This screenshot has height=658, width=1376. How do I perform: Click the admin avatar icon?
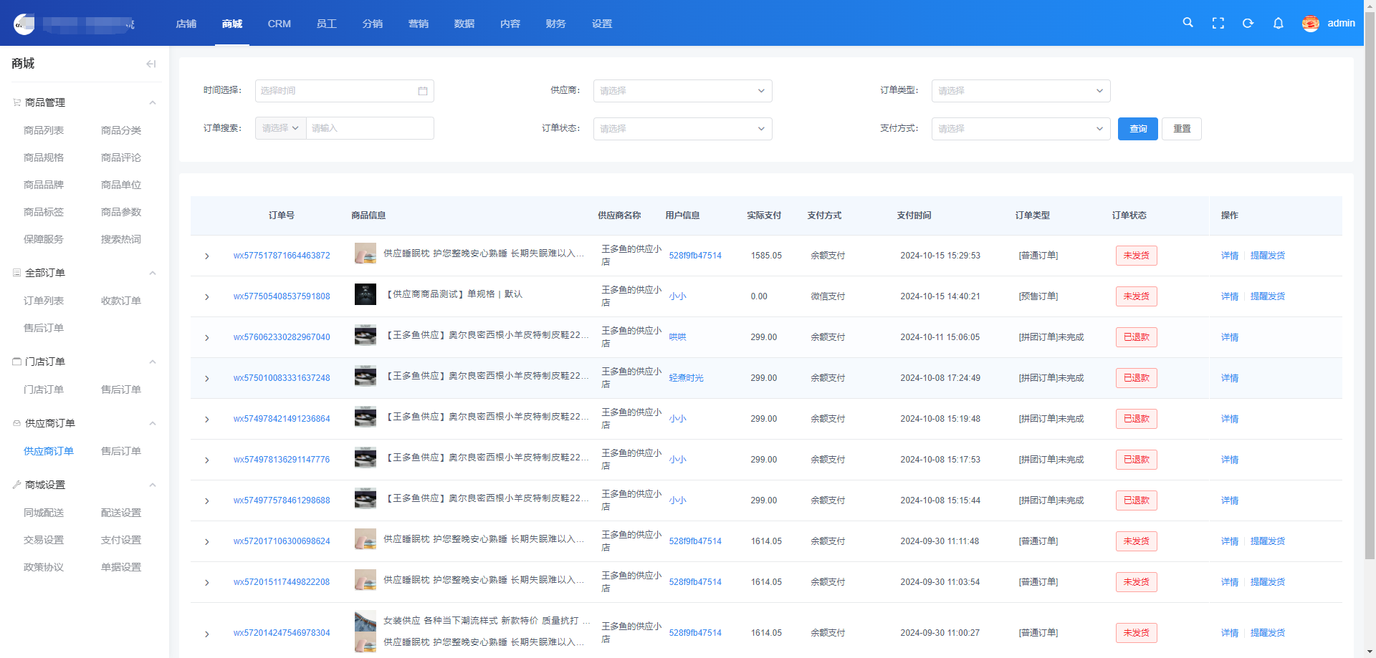pos(1311,24)
